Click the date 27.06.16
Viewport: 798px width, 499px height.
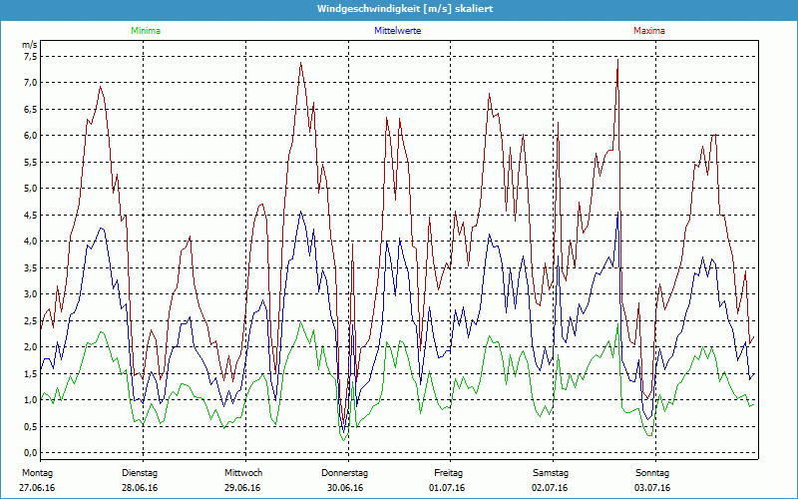(37, 488)
